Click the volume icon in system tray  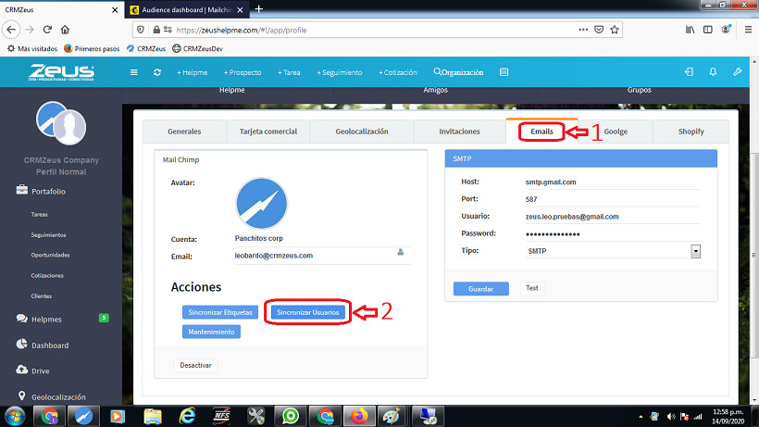pyautogui.click(x=670, y=417)
